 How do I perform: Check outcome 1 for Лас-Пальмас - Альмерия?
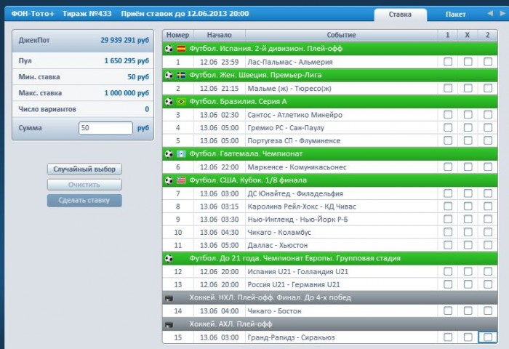tap(448, 62)
